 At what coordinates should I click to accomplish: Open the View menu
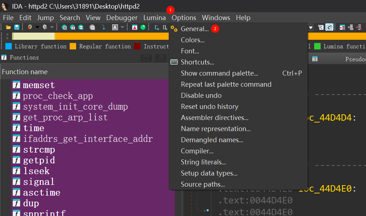[x=93, y=18]
